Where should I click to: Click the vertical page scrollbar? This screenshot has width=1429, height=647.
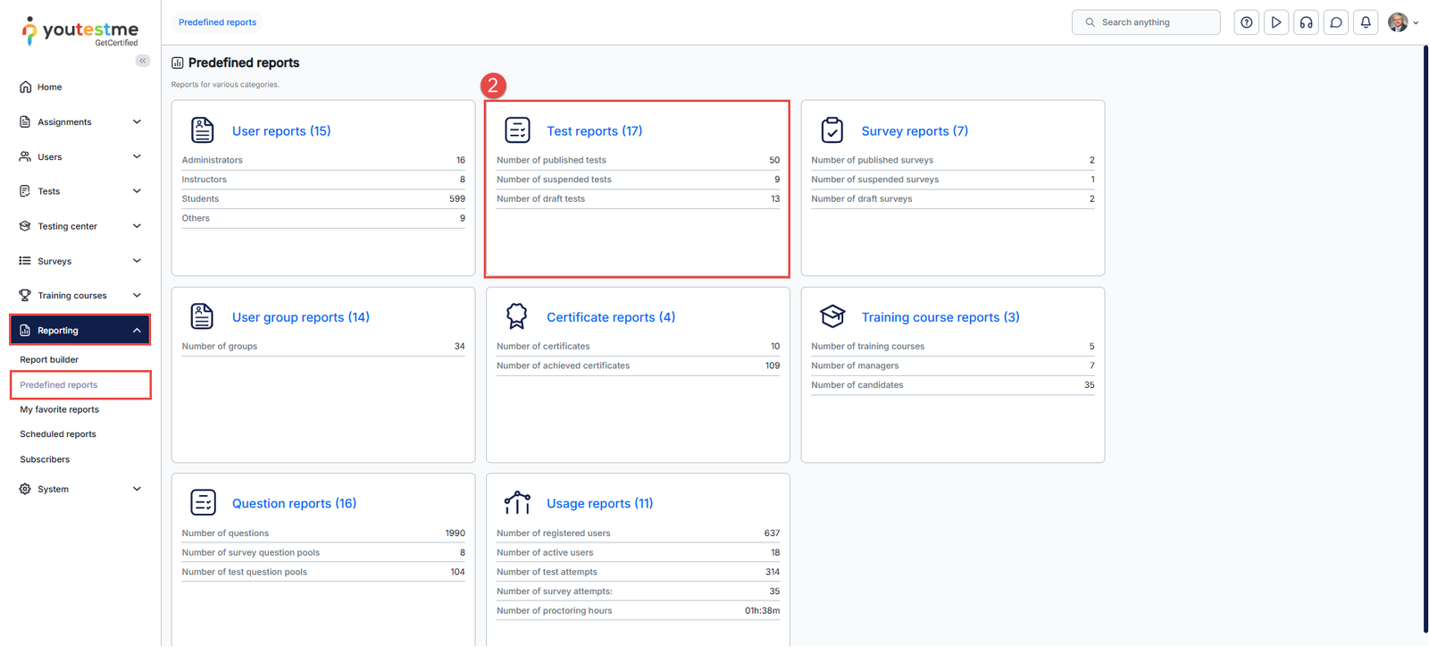[1425, 340]
